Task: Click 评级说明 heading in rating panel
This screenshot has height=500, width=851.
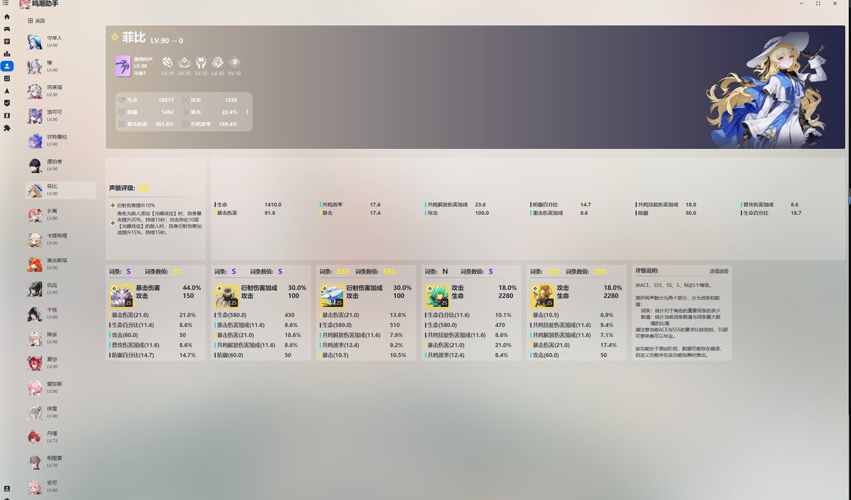Action: click(x=647, y=271)
